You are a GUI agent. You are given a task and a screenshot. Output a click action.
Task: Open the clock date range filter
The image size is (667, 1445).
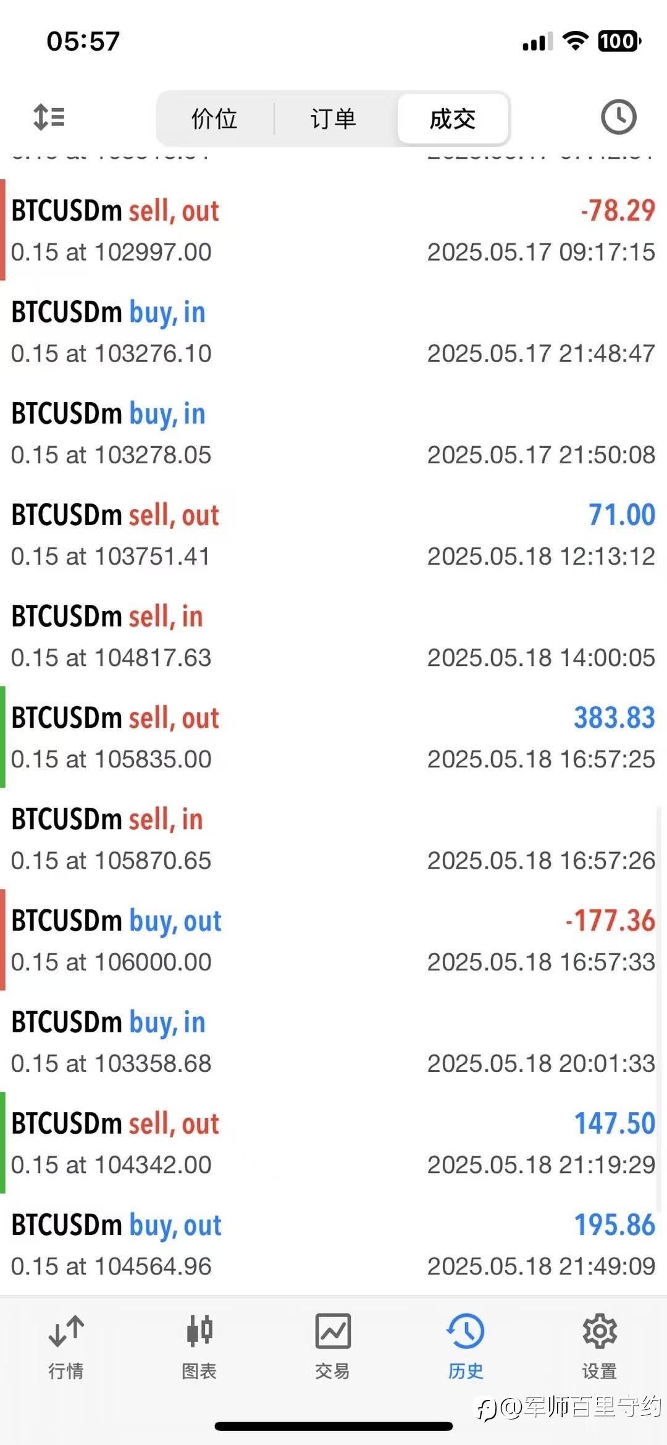coord(618,117)
